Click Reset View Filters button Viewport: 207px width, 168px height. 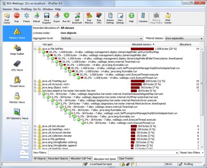point(192,153)
